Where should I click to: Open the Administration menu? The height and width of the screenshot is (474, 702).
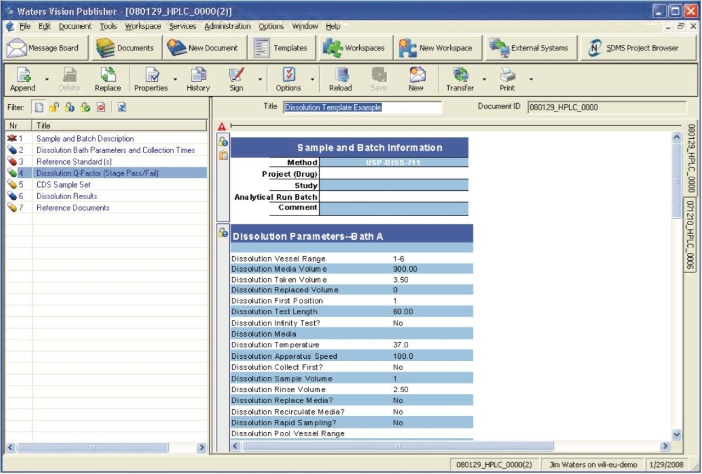point(228,26)
